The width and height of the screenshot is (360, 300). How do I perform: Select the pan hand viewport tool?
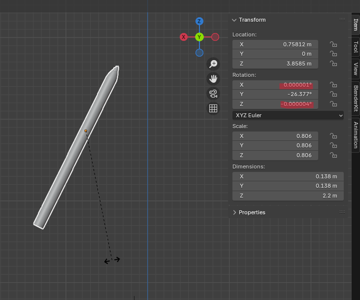click(x=213, y=79)
